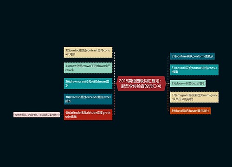Select node 40)latitude altitude gratitude
This screenshot has width=232, height=167.
click(88, 115)
